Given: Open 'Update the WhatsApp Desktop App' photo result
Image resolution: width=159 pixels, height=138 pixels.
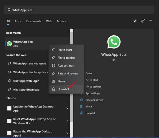Looking at the screenshot, I should click(33, 109).
